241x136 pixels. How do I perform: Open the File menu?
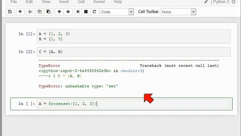tap(14, 2)
